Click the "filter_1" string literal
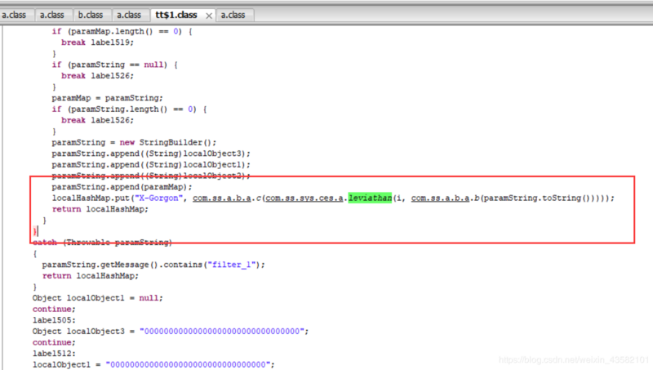Screen dimensions: 653x370 point(232,265)
